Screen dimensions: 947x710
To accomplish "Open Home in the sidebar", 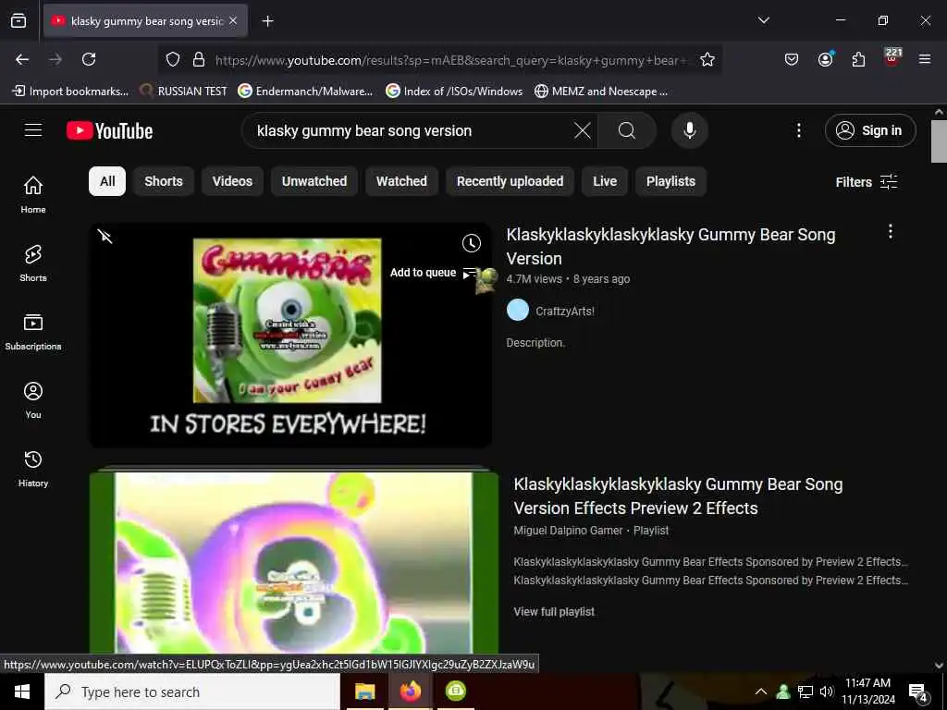I will (x=33, y=194).
